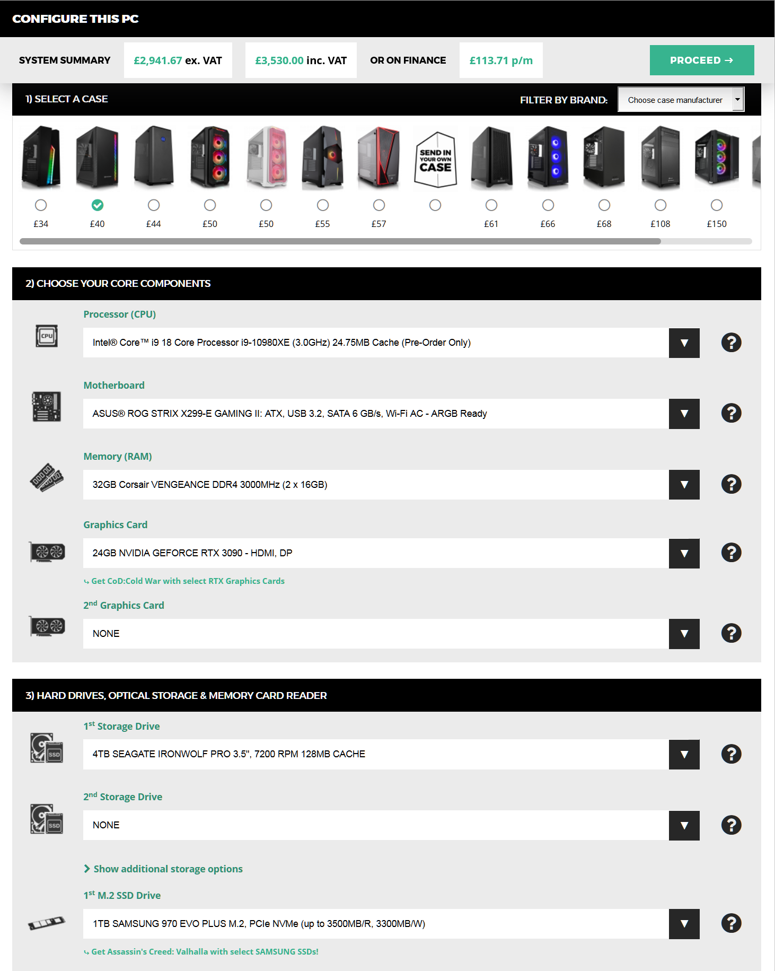The height and width of the screenshot is (971, 775).
Task: Open help icon for Processor (CPU)
Action: (731, 342)
